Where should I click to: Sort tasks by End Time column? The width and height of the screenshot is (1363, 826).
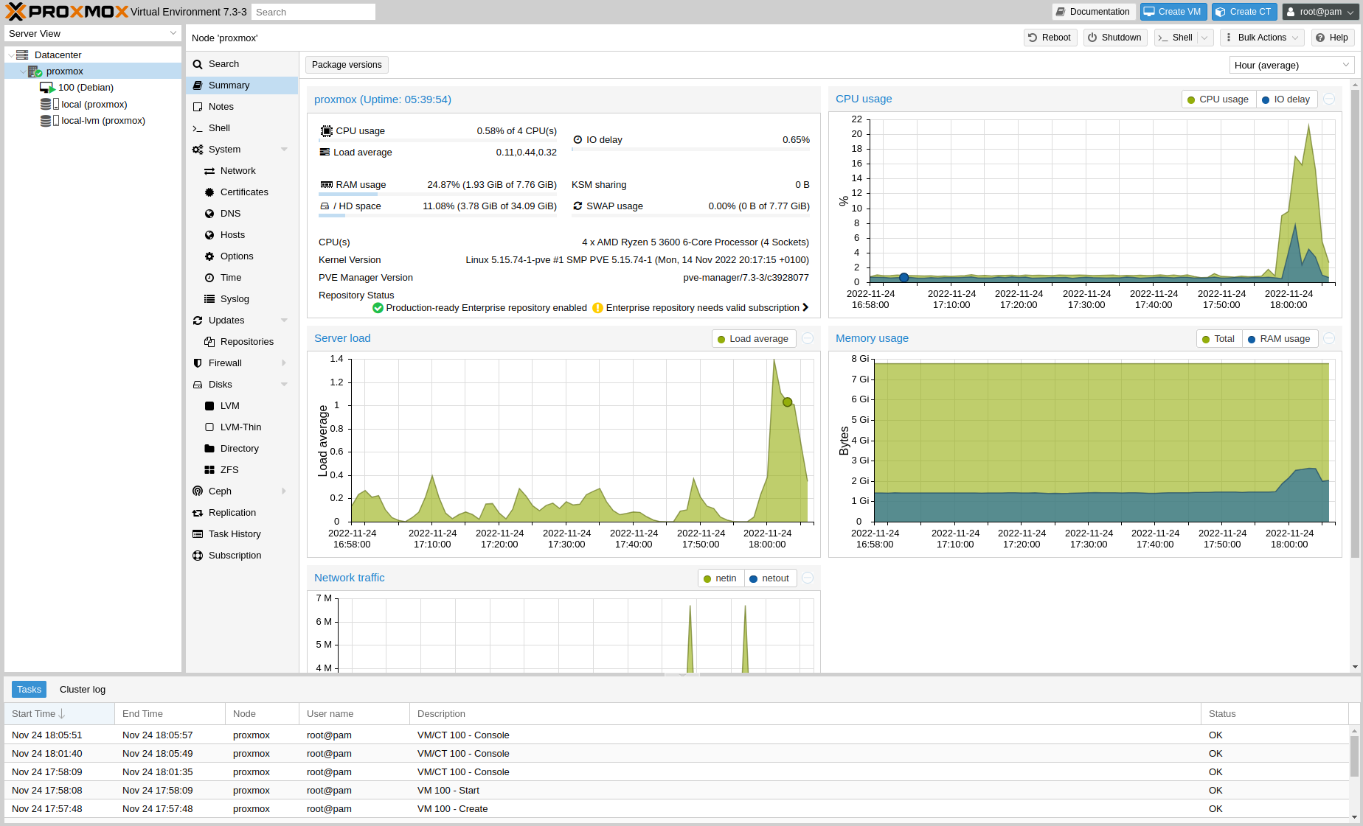[x=170, y=714]
